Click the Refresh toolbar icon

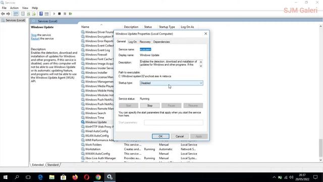[x=28, y=14]
